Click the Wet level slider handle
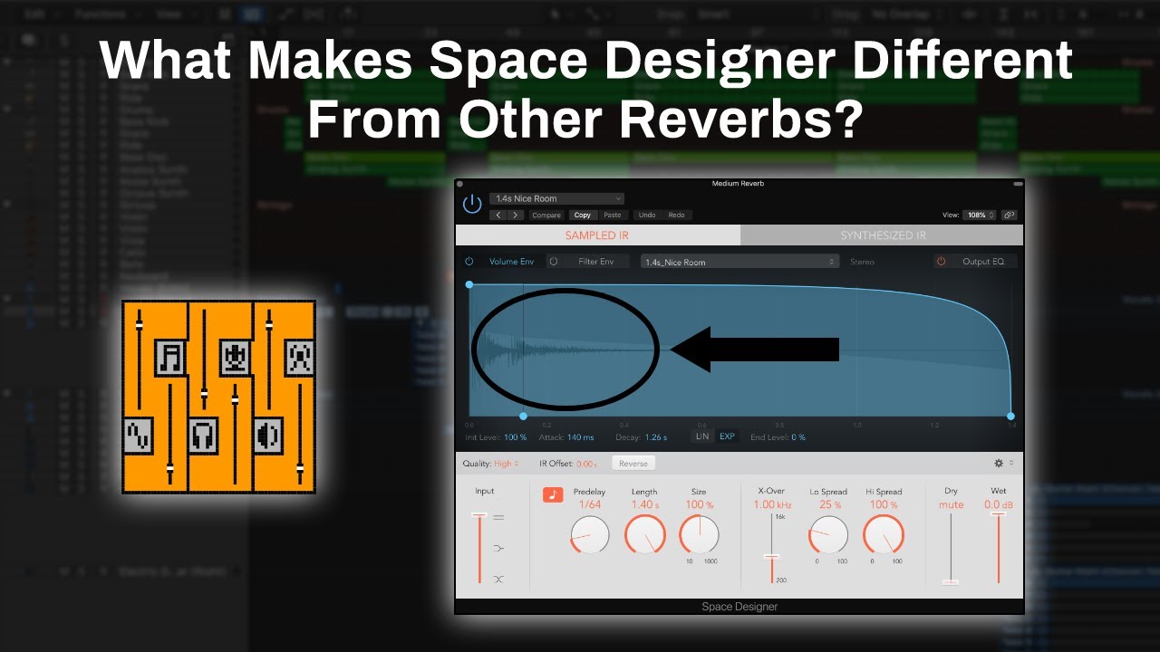This screenshot has height=652, width=1160. [998, 514]
